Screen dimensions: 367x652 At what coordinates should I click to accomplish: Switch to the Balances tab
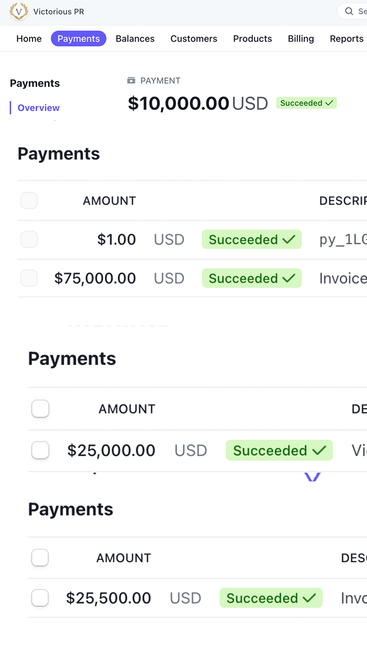click(135, 39)
